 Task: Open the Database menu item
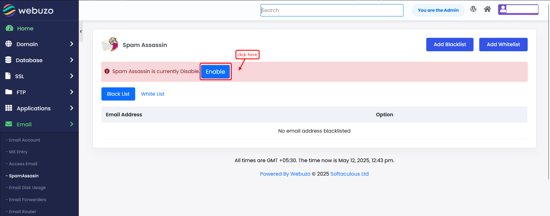pyautogui.click(x=29, y=60)
